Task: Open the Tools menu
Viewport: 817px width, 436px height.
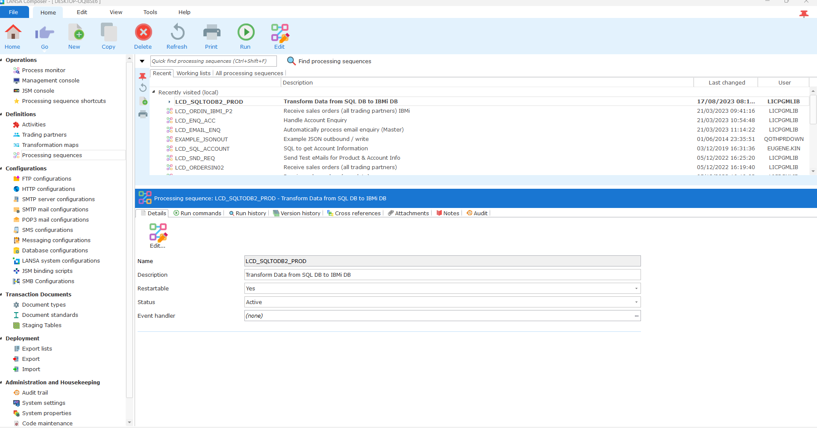Action: [150, 12]
